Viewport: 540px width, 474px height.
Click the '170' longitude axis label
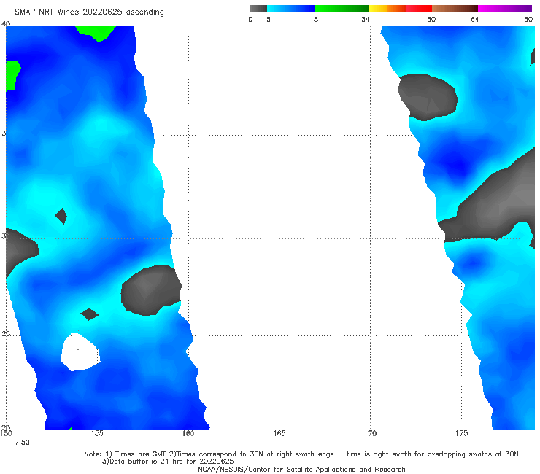(x=370, y=433)
